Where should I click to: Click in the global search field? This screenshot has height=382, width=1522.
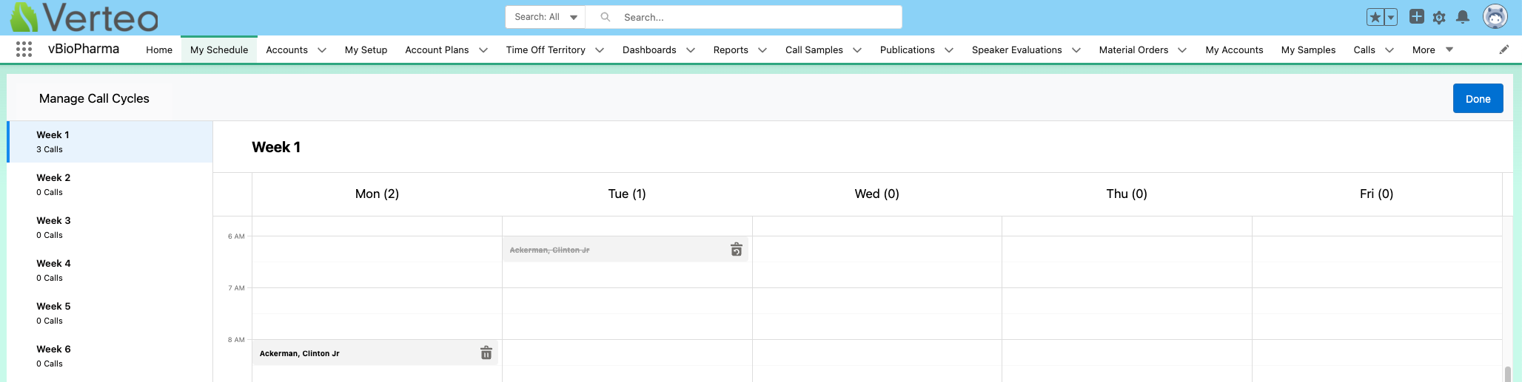point(755,17)
